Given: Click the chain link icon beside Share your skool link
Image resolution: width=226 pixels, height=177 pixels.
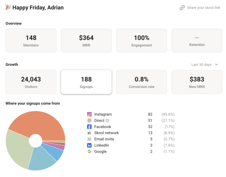Looking at the screenshot, I should point(182,8).
